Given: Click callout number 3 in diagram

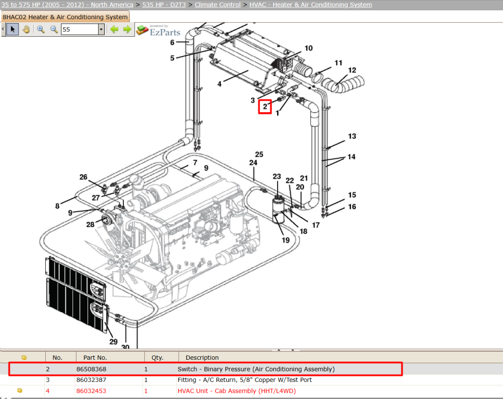Looking at the screenshot, I should tap(253, 101).
